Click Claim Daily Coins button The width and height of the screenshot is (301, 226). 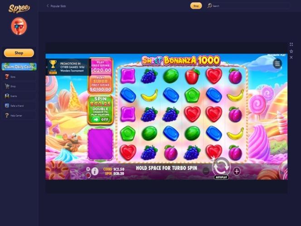click(x=19, y=67)
